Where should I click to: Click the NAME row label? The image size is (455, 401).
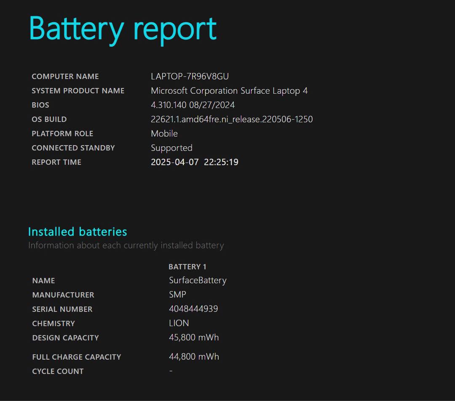click(43, 280)
